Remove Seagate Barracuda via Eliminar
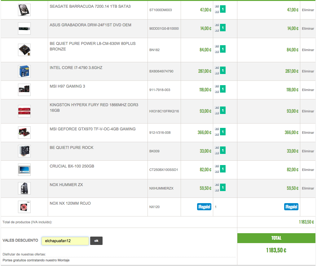This screenshot has height=266, width=317. tap(308, 10)
